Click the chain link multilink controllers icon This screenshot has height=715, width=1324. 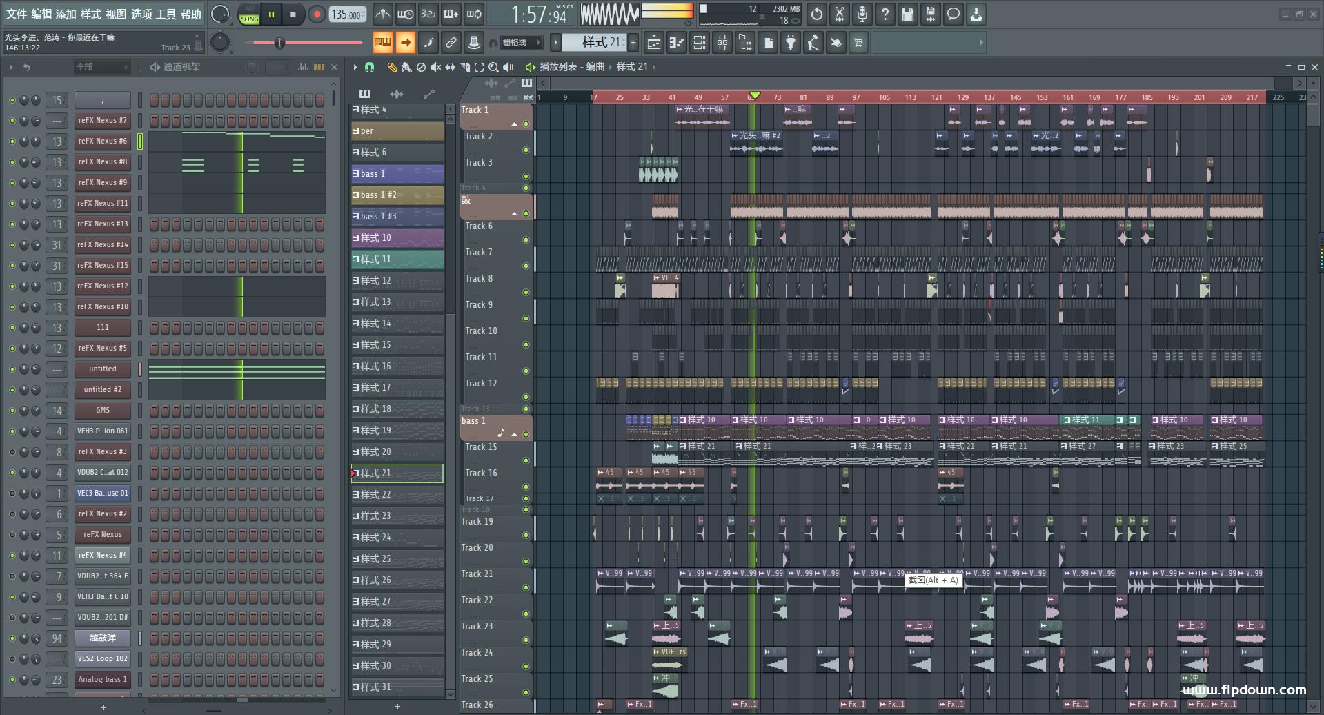451,43
